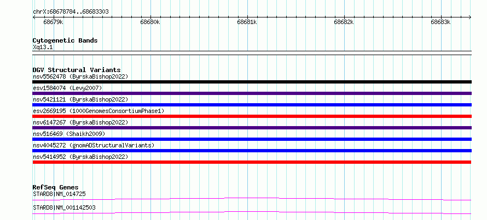The width and height of the screenshot is (487, 220).
Task: Select the red nsv5414952 variant bar
Action: click(x=252, y=162)
